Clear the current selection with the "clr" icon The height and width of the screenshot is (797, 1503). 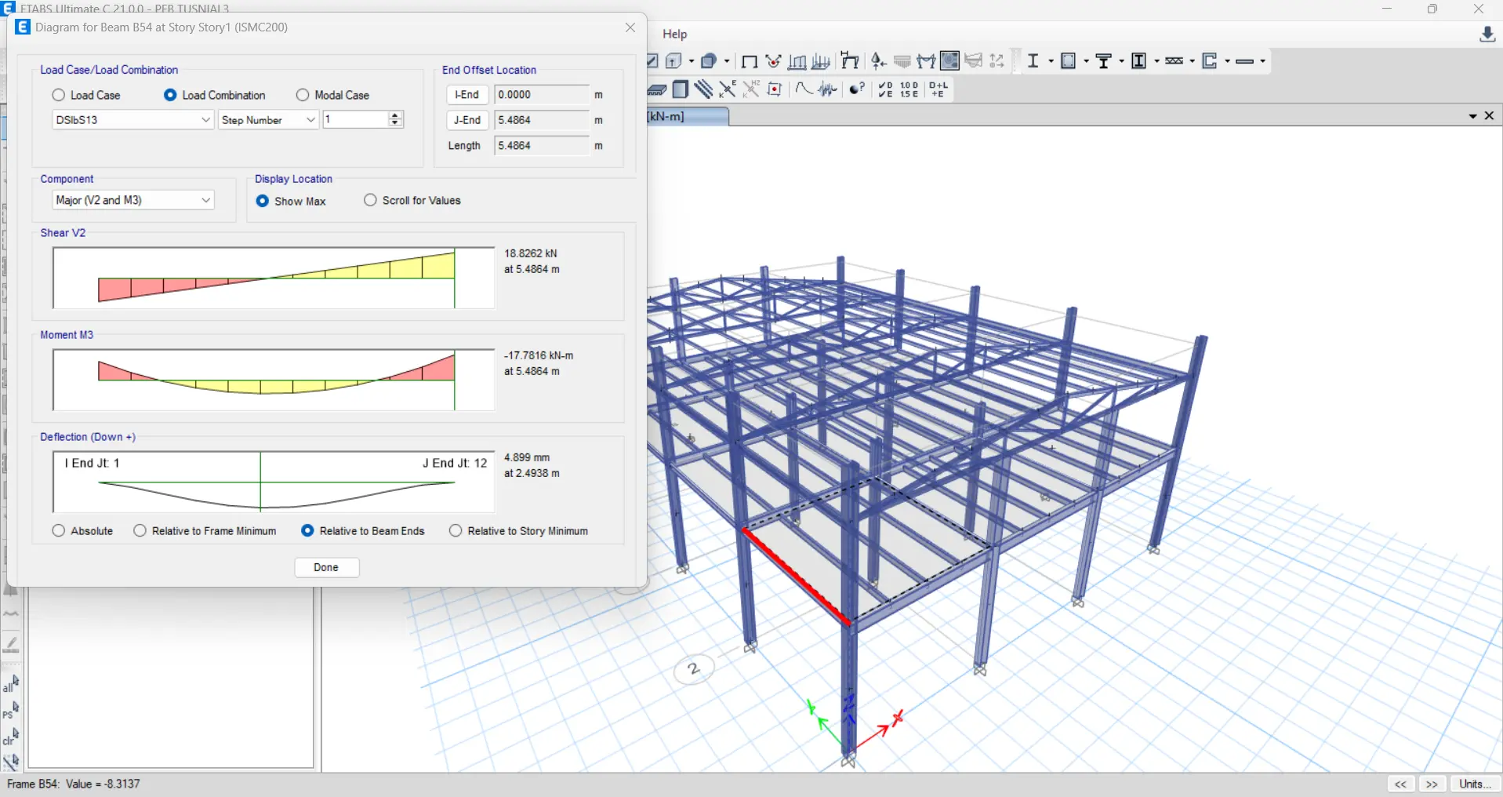click(x=11, y=736)
